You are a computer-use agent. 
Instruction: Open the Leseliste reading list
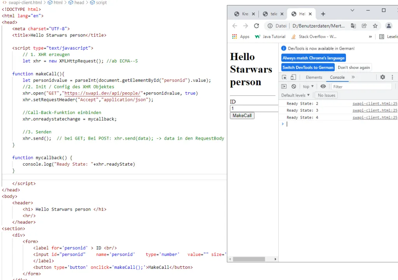[x=389, y=37]
